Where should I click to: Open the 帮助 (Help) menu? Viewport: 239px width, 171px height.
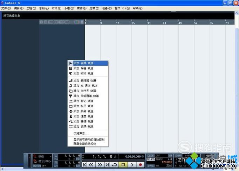138,8
